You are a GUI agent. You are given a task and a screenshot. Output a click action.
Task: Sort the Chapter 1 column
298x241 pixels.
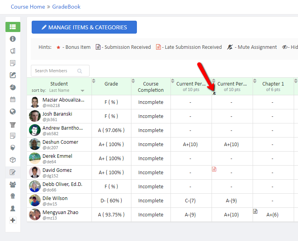255,81
